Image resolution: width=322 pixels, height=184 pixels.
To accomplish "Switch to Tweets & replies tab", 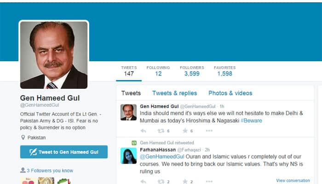I will click(174, 93).
